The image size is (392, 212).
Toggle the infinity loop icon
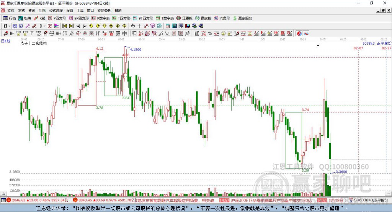click(x=306, y=34)
